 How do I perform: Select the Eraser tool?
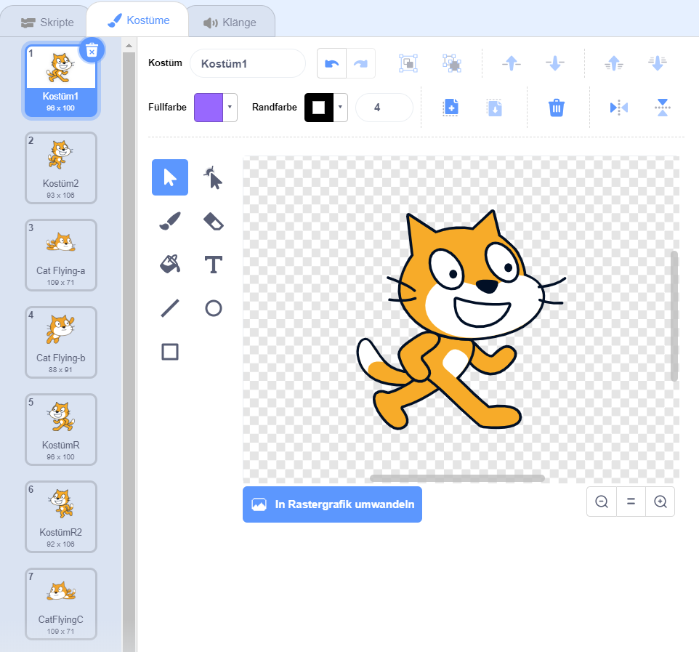[x=213, y=221]
